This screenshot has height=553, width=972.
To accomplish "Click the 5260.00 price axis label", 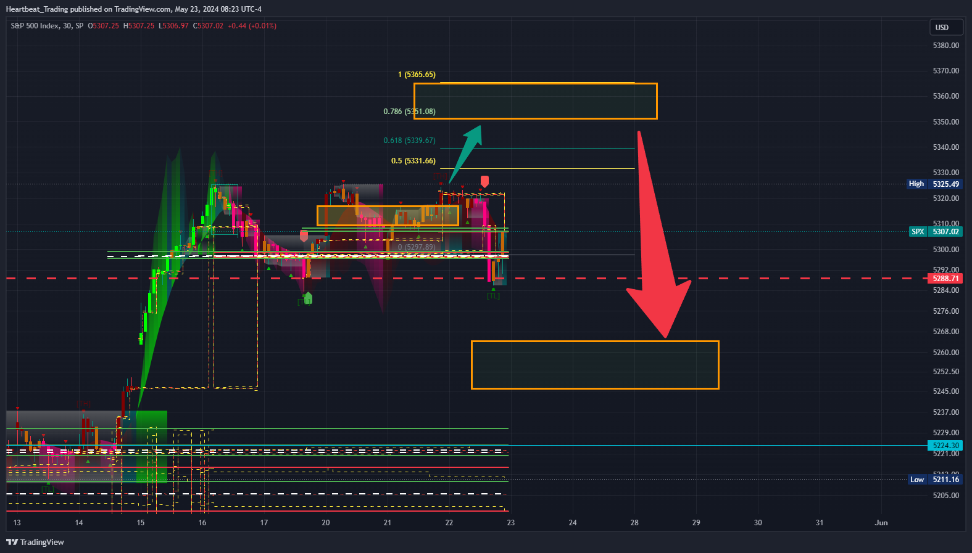I will (946, 353).
